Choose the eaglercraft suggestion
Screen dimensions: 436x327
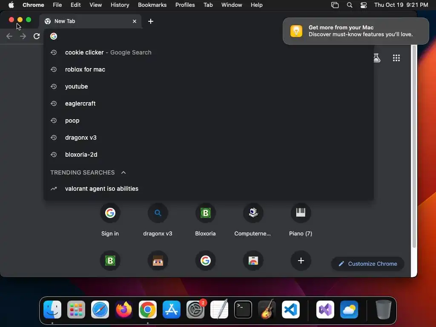209,103
